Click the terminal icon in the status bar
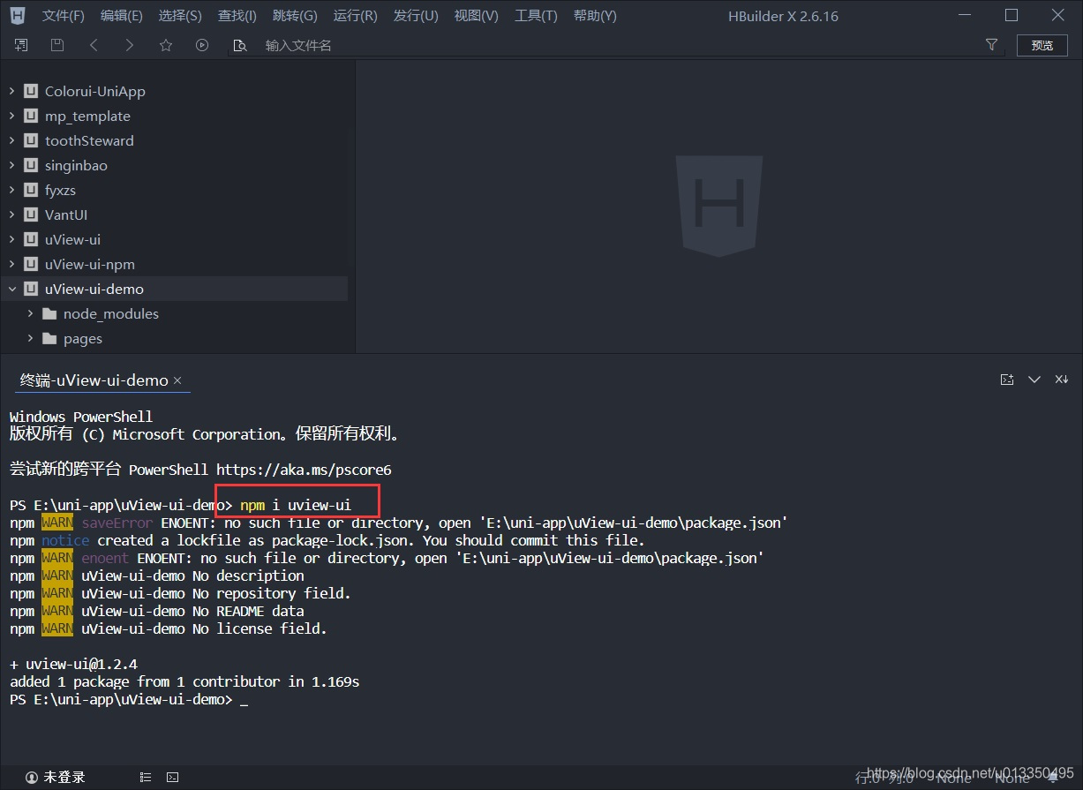The height and width of the screenshot is (790, 1083). [173, 777]
